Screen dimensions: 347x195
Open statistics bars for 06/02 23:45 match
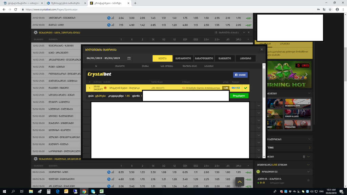pyautogui.click(x=113, y=172)
